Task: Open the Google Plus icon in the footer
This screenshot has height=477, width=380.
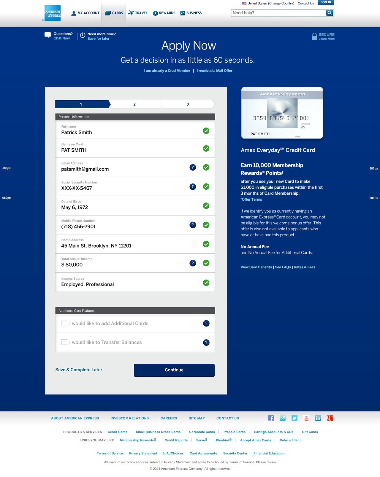Action: click(x=330, y=418)
